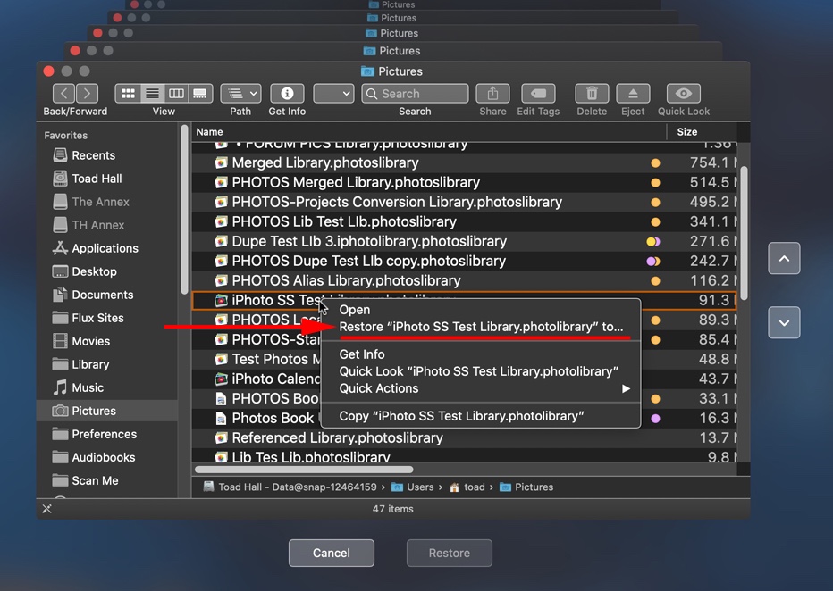The width and height of the screenshot is (833, 591).
Task: Click the Delete trash icon
Action: click(592, 94)
